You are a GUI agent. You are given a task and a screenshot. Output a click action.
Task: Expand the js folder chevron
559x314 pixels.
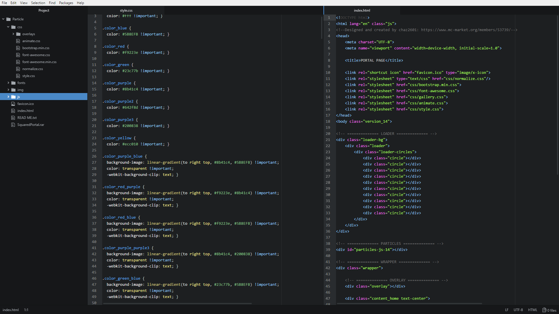[x=8, y=97]
